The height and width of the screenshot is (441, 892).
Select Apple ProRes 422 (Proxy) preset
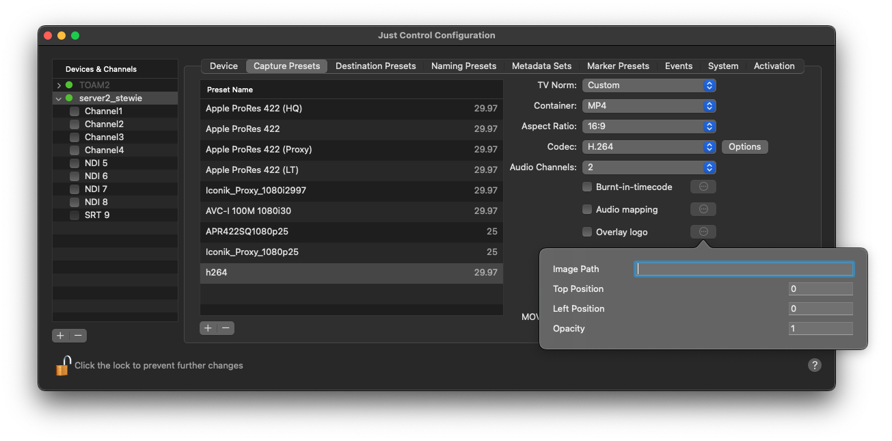(351, 150)
